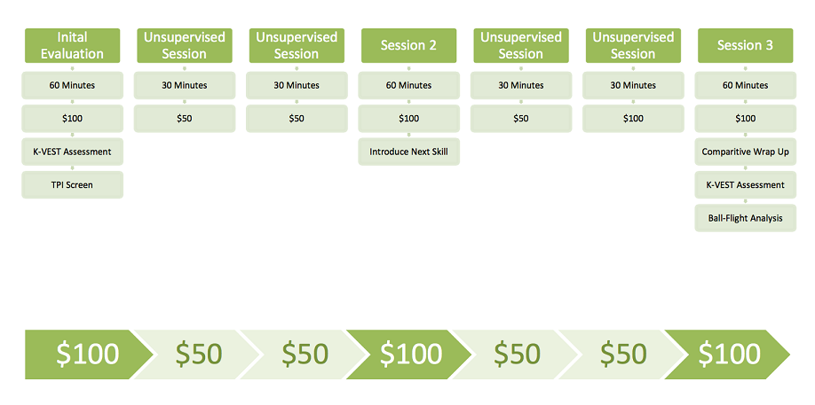The height and width of the screenshot is (405, 815).
Task: Select the last $100 chevron arrow
Action: point(728,354)
